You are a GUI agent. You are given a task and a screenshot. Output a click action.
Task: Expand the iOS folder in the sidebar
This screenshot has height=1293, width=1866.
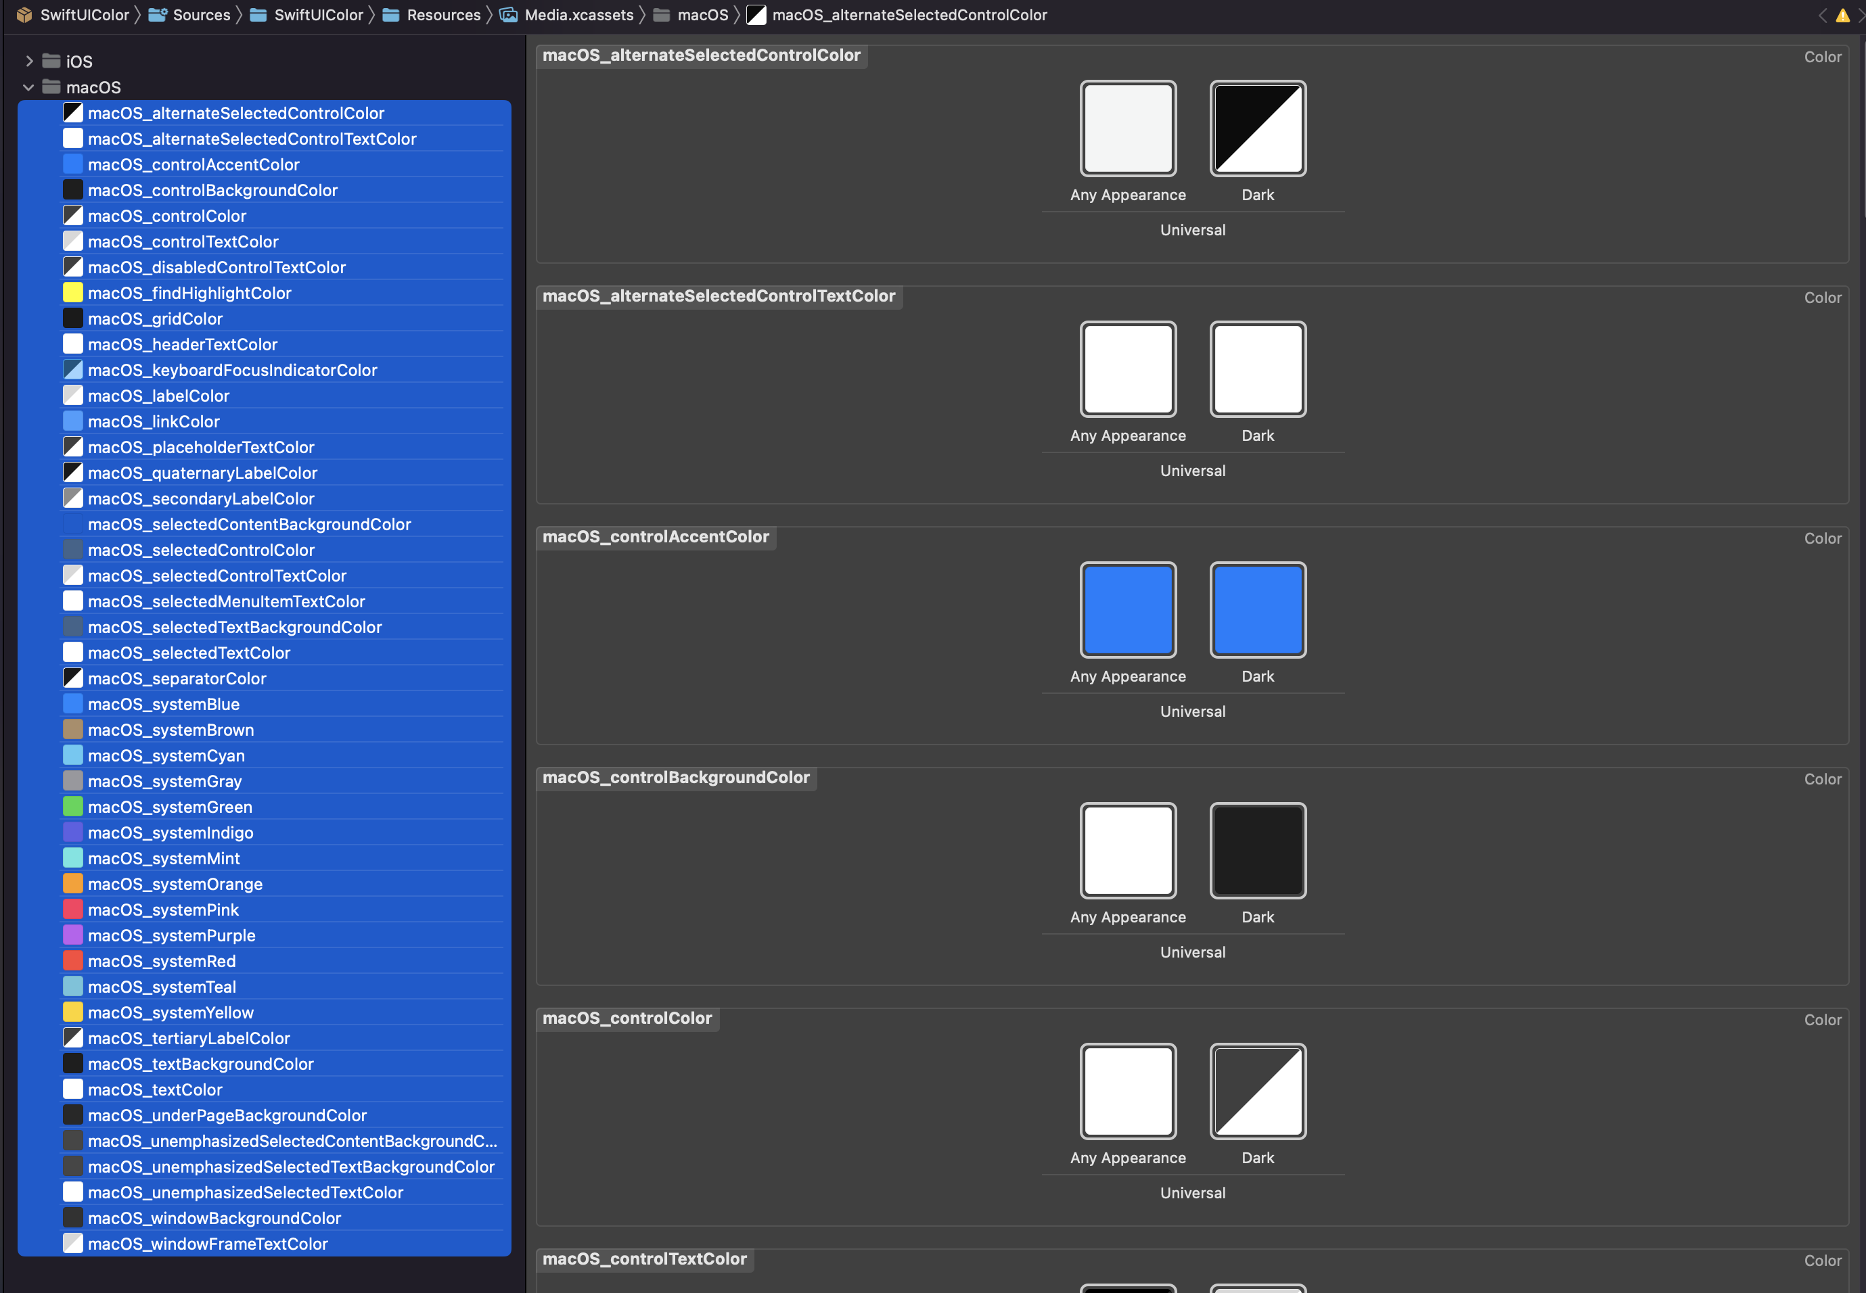[30, 60]
